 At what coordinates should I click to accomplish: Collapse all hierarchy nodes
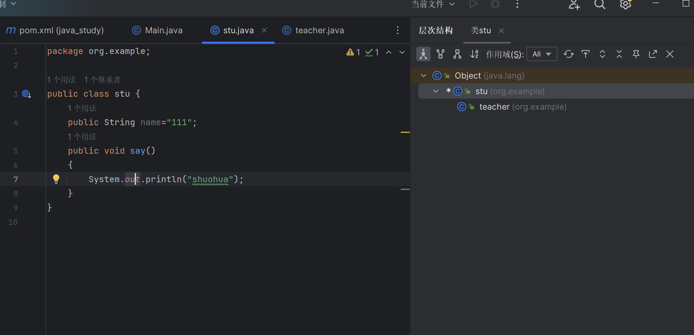click(619, 54)
